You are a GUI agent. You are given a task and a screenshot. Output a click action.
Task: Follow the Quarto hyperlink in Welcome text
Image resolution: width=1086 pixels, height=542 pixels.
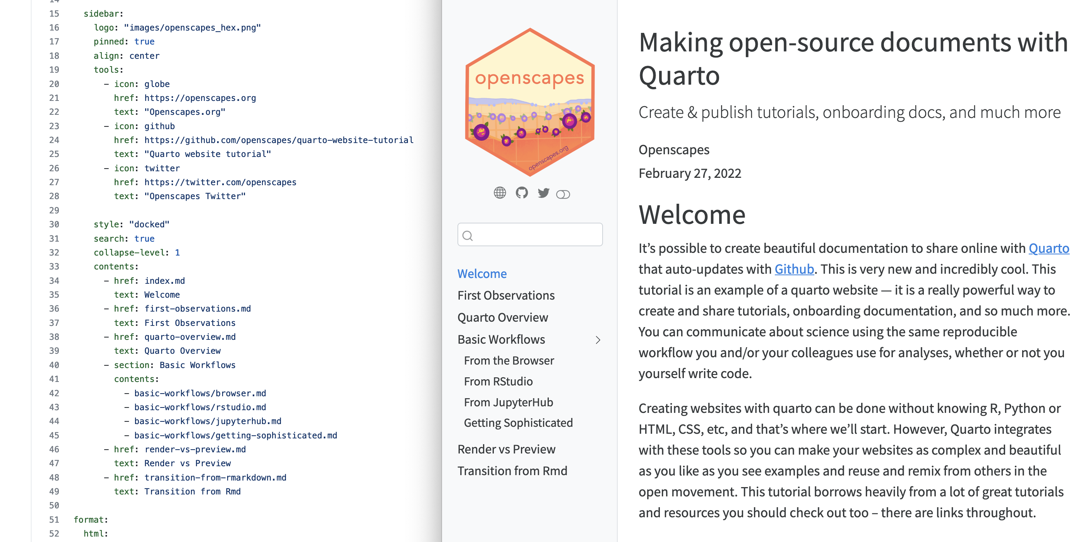1048,248
